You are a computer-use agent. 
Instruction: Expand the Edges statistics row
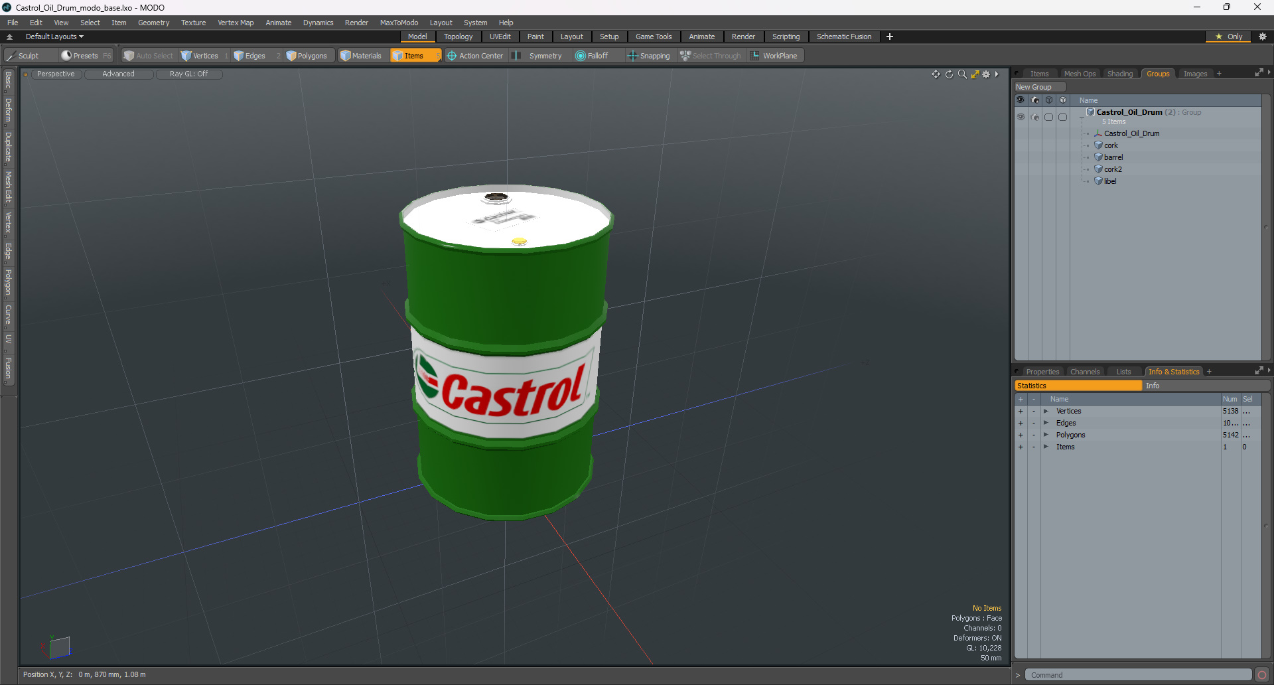(x=1046, y=423)
